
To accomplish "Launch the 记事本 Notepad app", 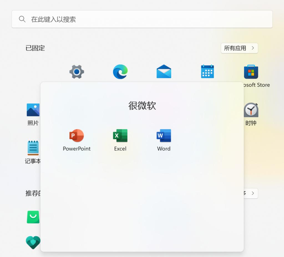I will (x=33, y=148).
